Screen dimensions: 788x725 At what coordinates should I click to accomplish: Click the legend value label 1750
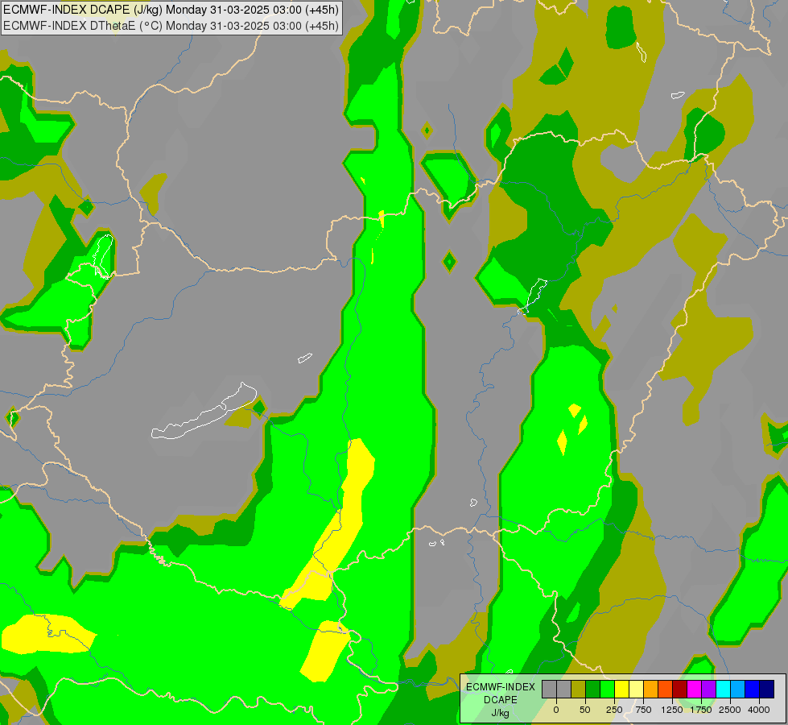[x=701, y=710]
